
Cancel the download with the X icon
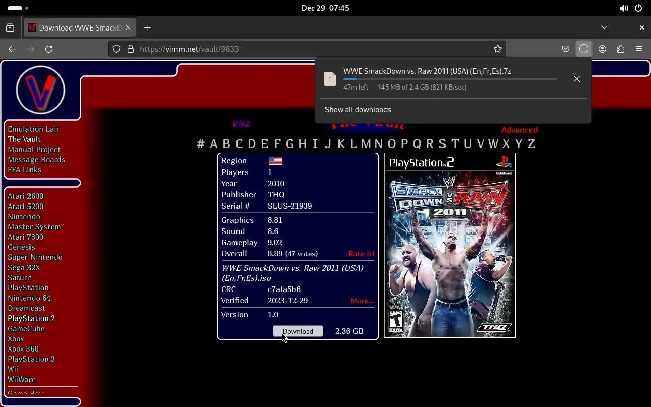(577, 79)
